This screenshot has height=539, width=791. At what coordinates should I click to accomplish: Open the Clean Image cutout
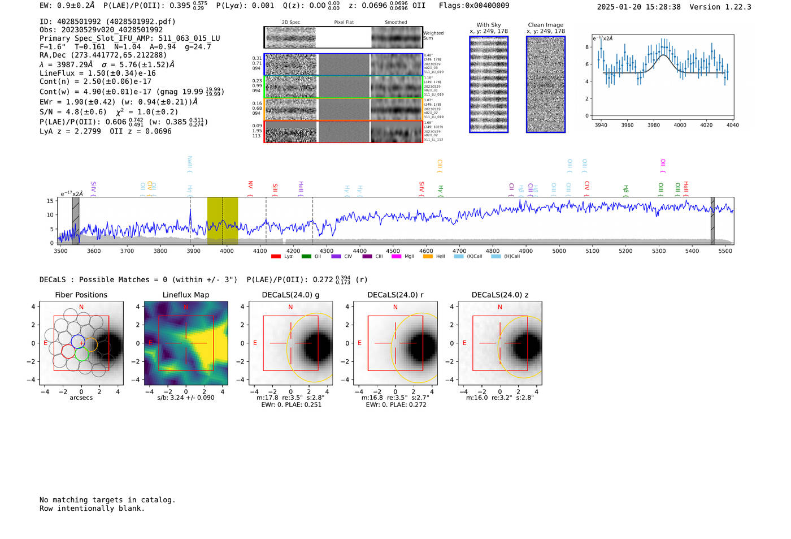click(x=546, y=84)
